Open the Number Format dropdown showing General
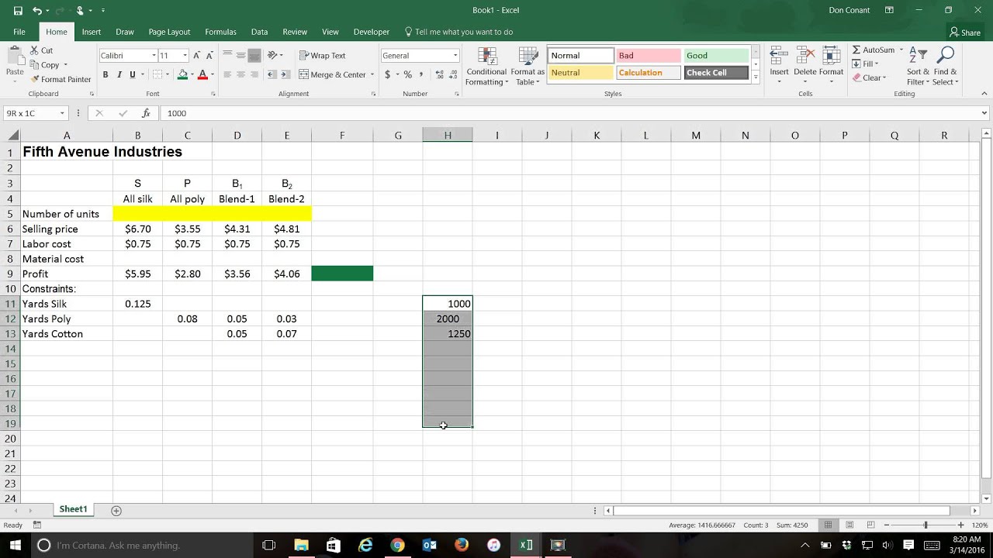Viewport: 993px width, 558px height. [x=455, y=55]
